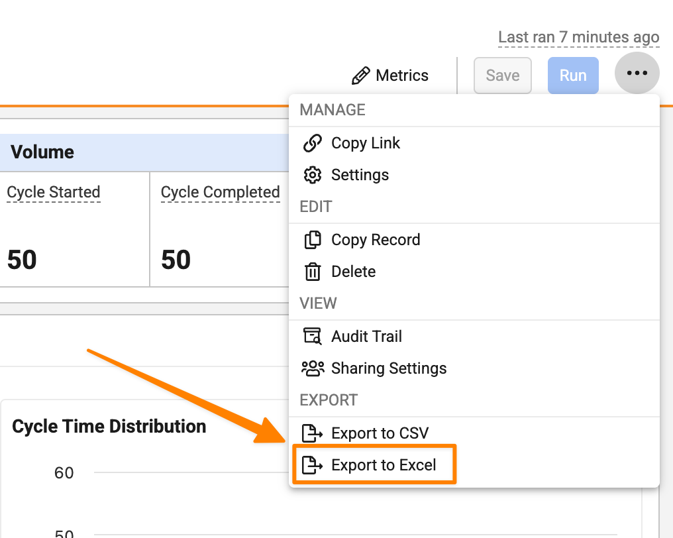Click the gear icon next to Settings

[312, 175]
